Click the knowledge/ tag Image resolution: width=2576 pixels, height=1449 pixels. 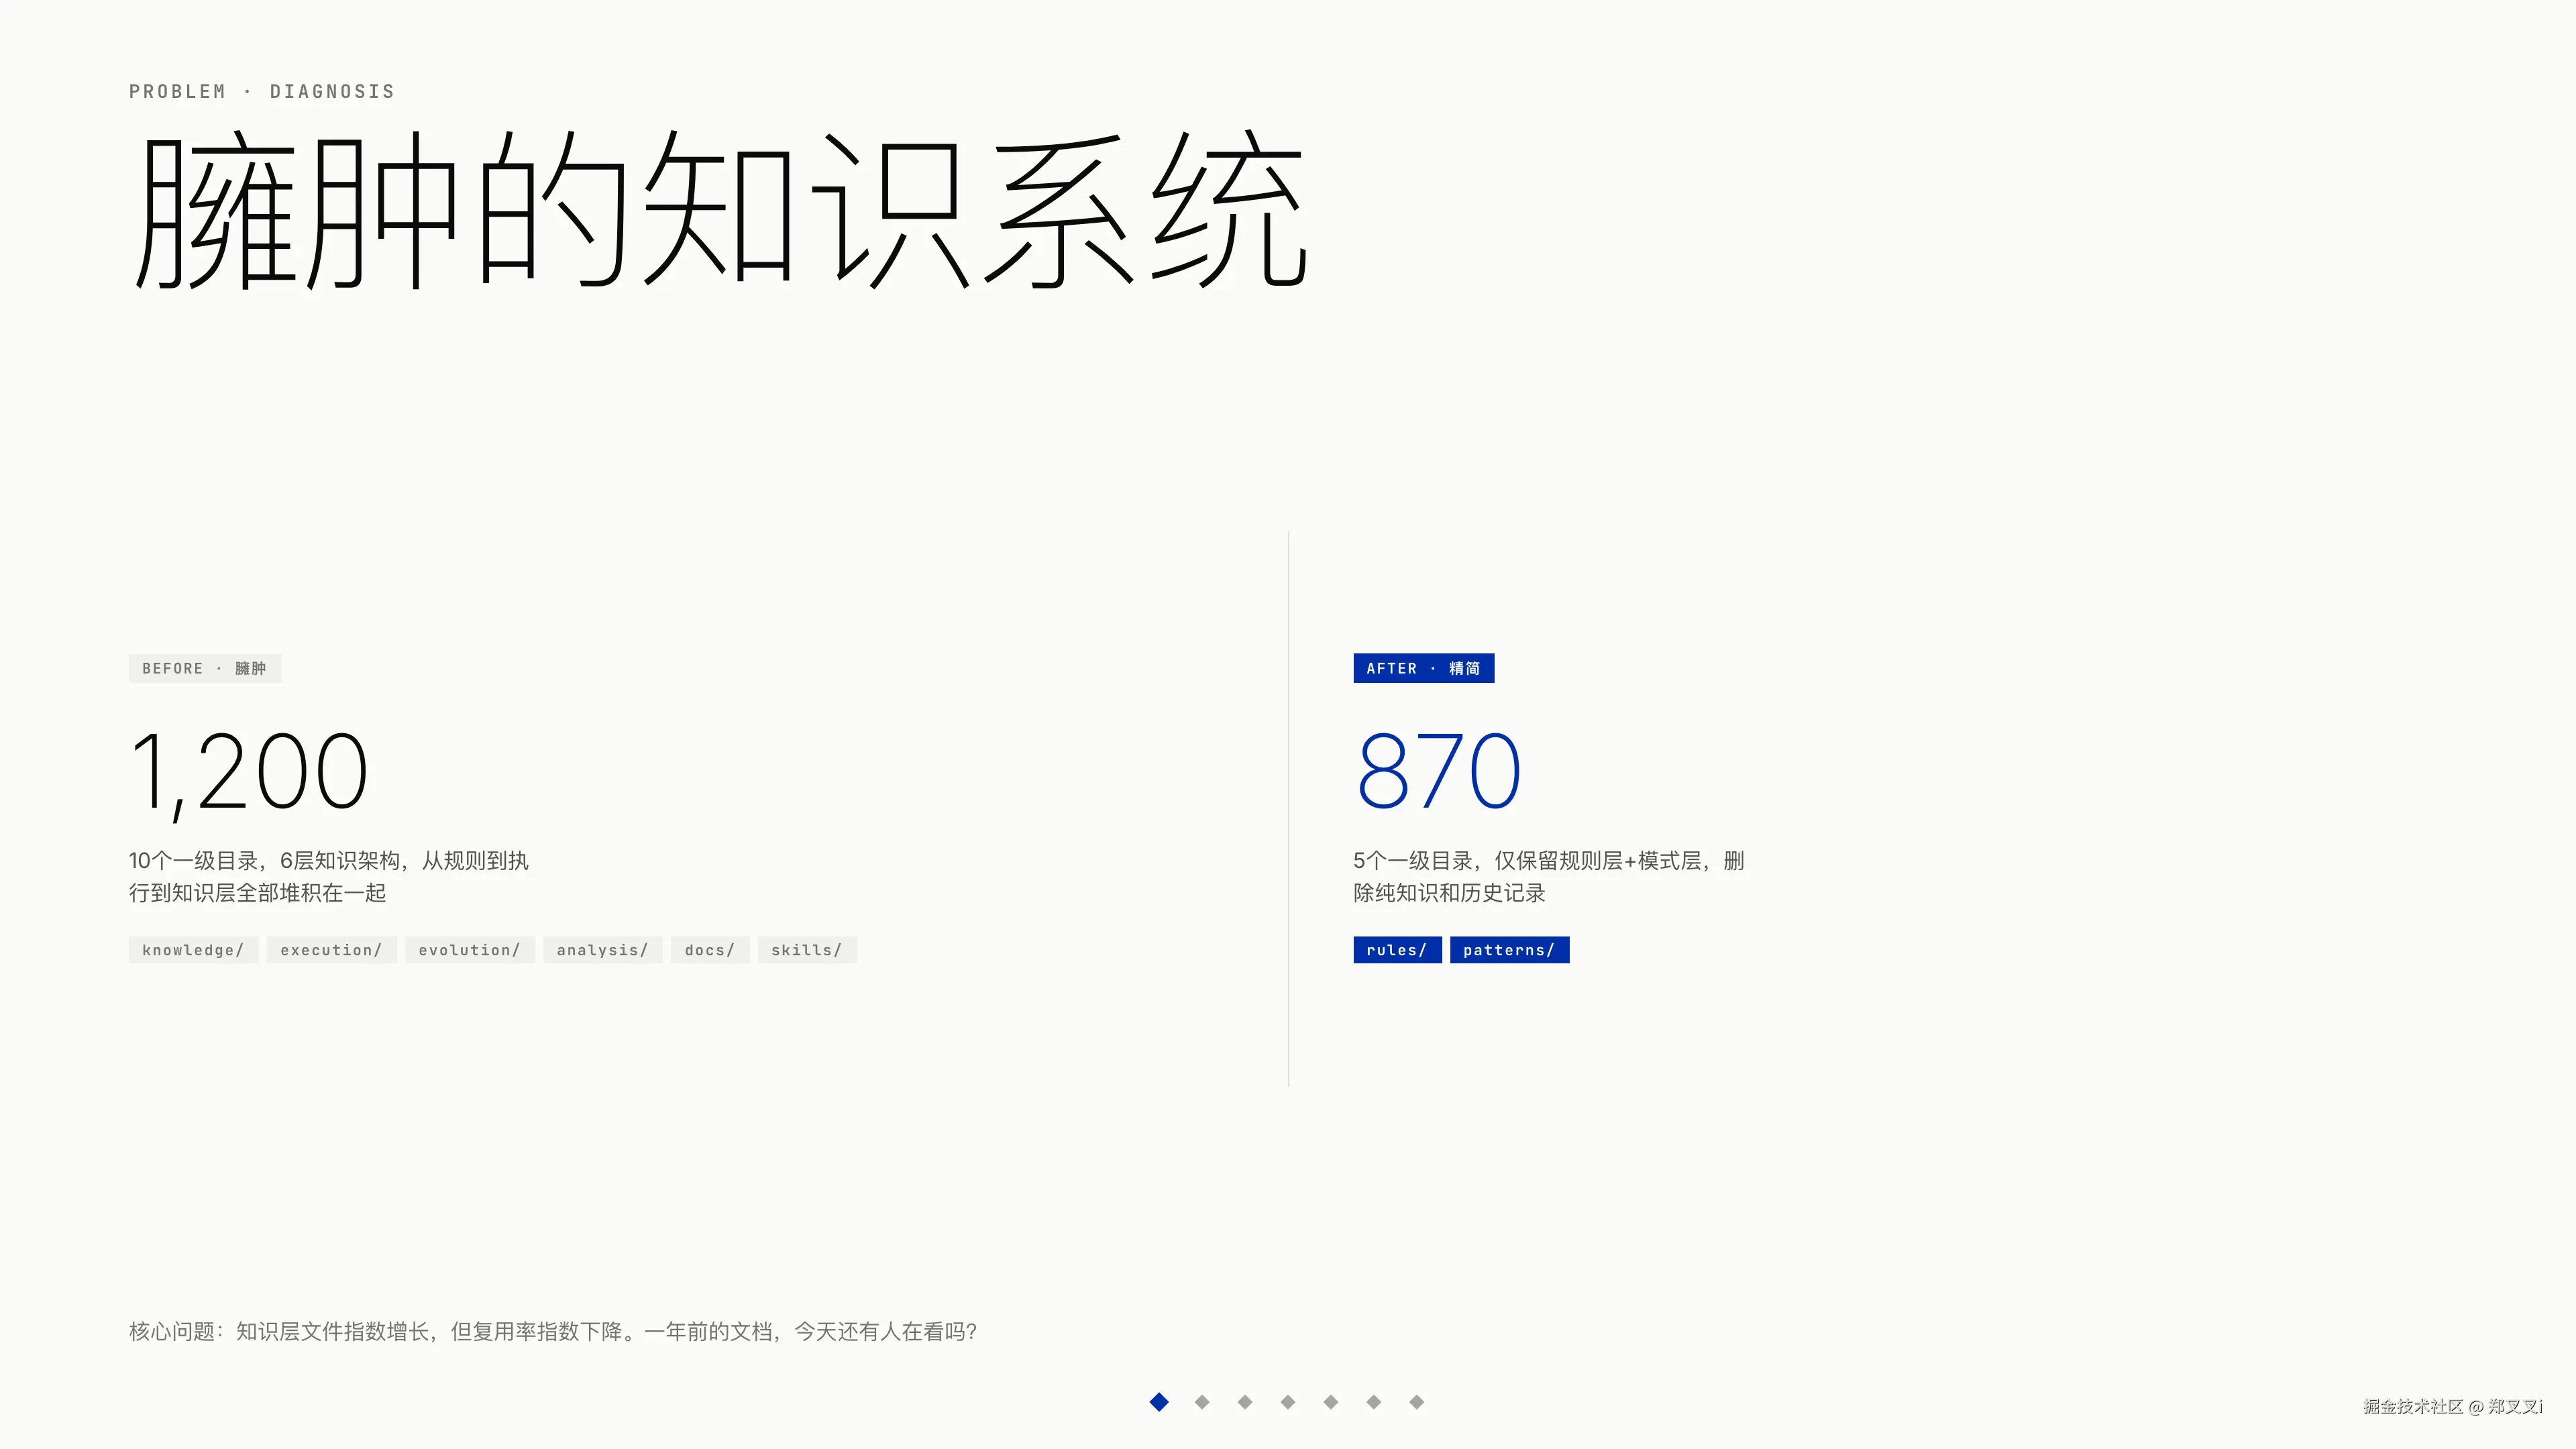[x=193, y=950]
